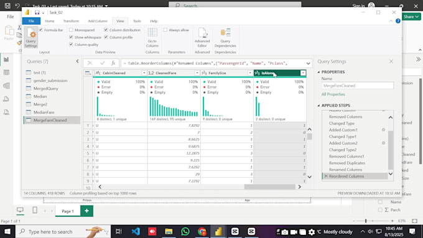Viewport: 423px width, 238px height.
Task: Enable the Monospaced checkbox
Action: [71, 30]
